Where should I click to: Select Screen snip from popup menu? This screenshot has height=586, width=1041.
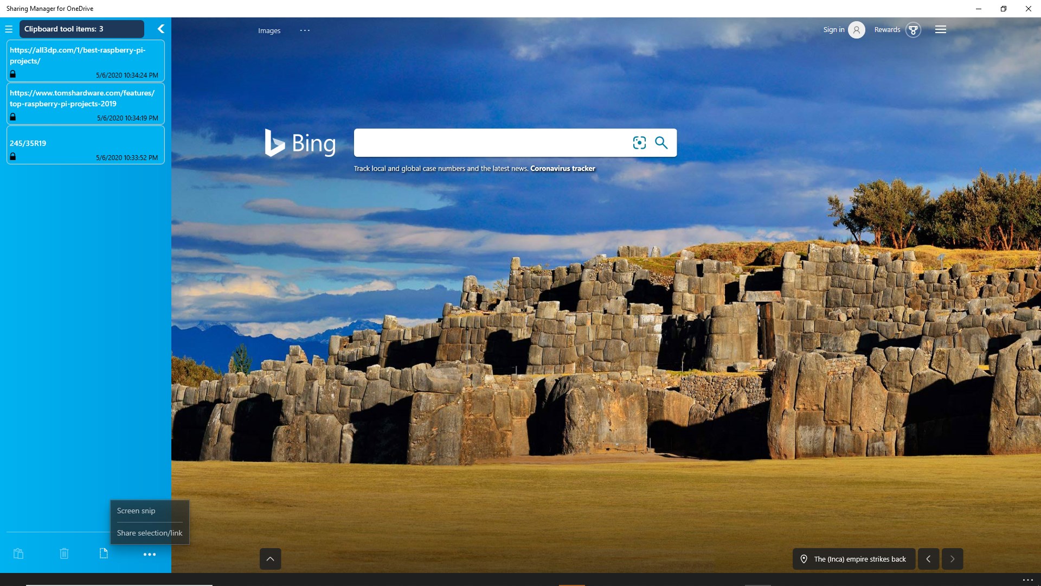(x=136, y=511)
